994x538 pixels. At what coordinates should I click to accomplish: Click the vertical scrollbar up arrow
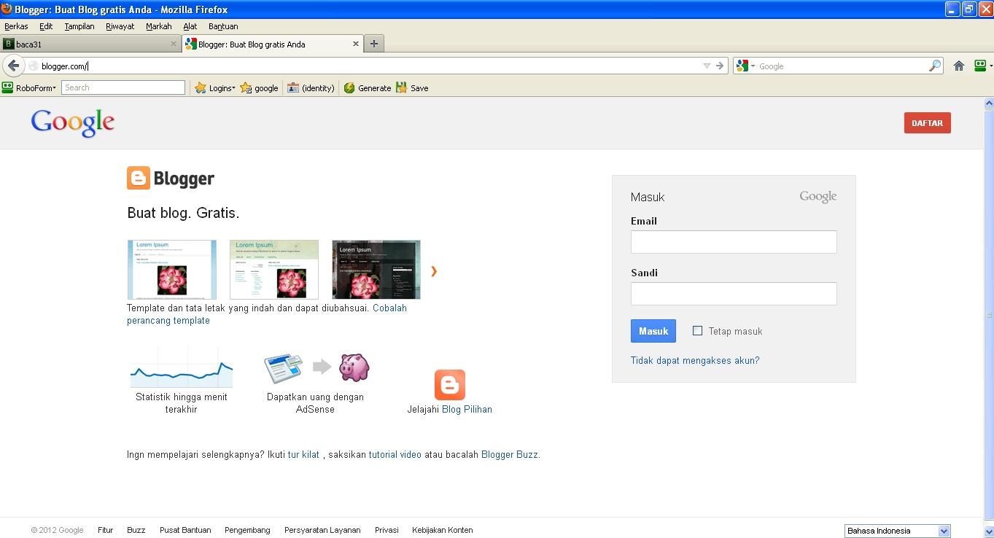click(x=989, y=104)
